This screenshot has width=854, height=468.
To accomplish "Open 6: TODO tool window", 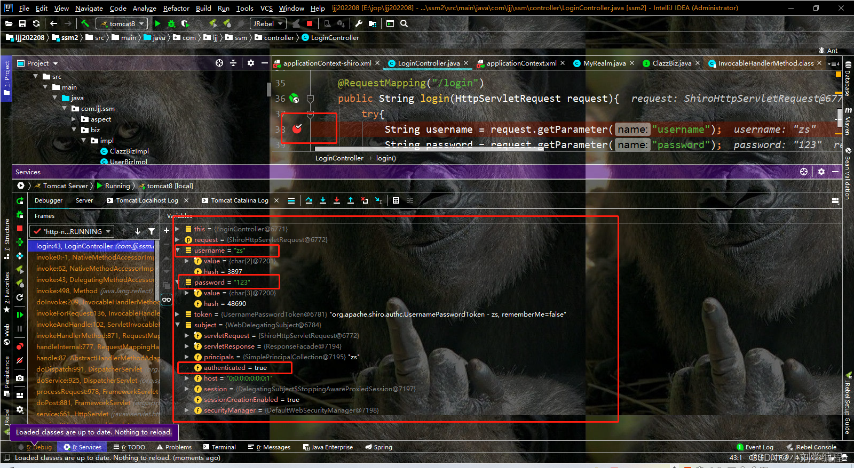I will click(129, 447).
